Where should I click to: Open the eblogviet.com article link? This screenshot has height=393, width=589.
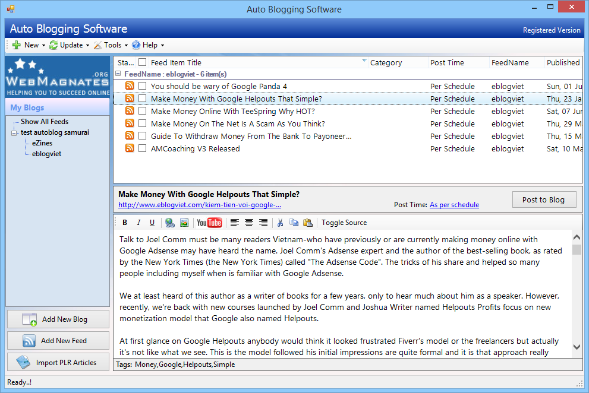point(200,205)
